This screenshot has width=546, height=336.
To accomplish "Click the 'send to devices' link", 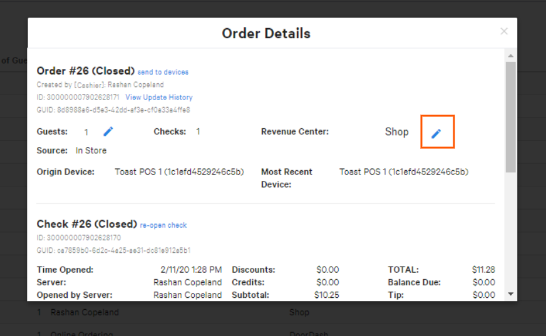I will [x=163, y=72].
